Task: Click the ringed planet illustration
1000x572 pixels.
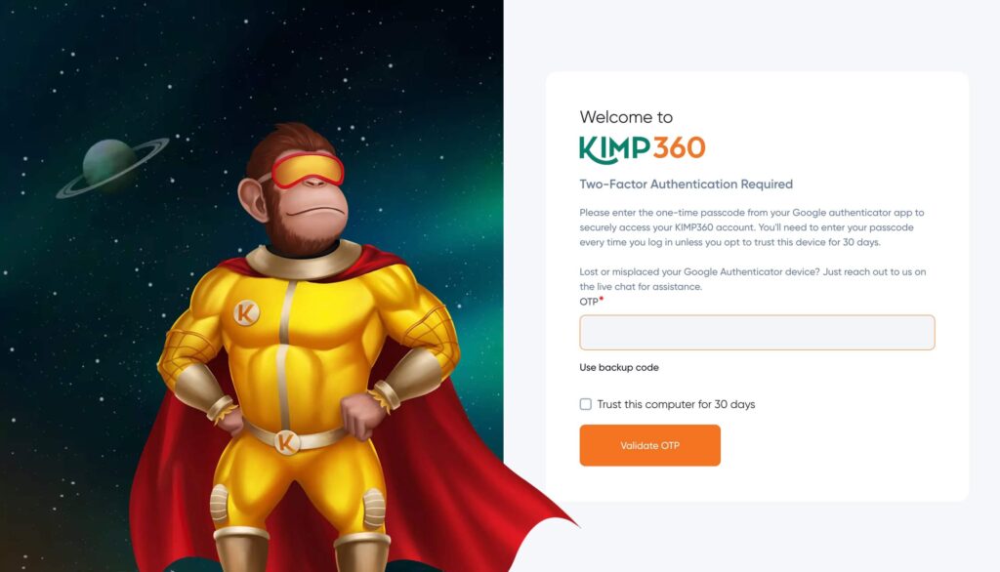Action: tap(113, 165)
